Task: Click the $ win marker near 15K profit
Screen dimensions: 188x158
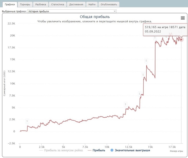Action: [x=146, y=60]
